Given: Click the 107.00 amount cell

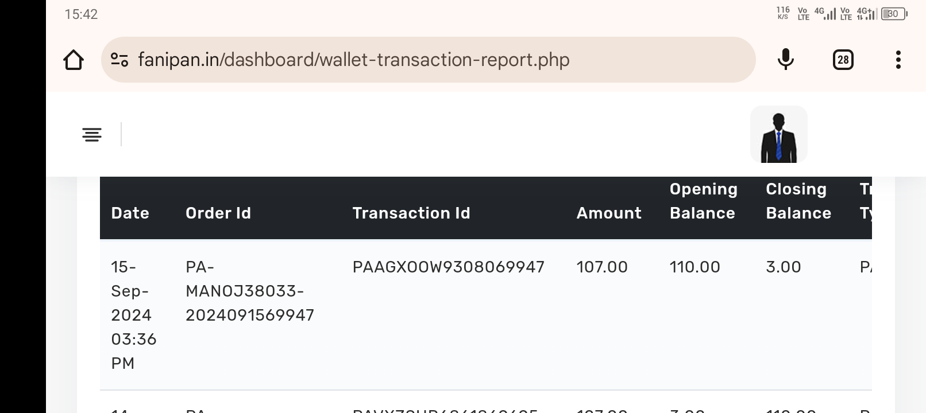Looking at the screenshot, I should [x=602, y=267].
